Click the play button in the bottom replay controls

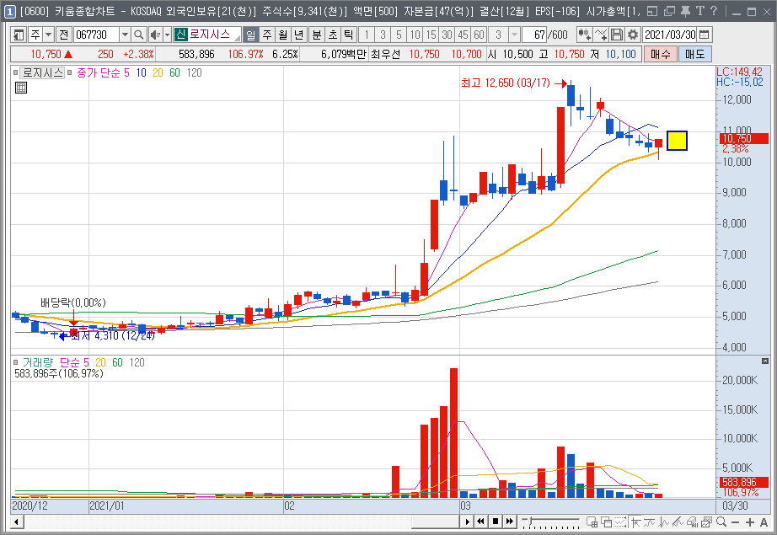(x=467, y=522)
